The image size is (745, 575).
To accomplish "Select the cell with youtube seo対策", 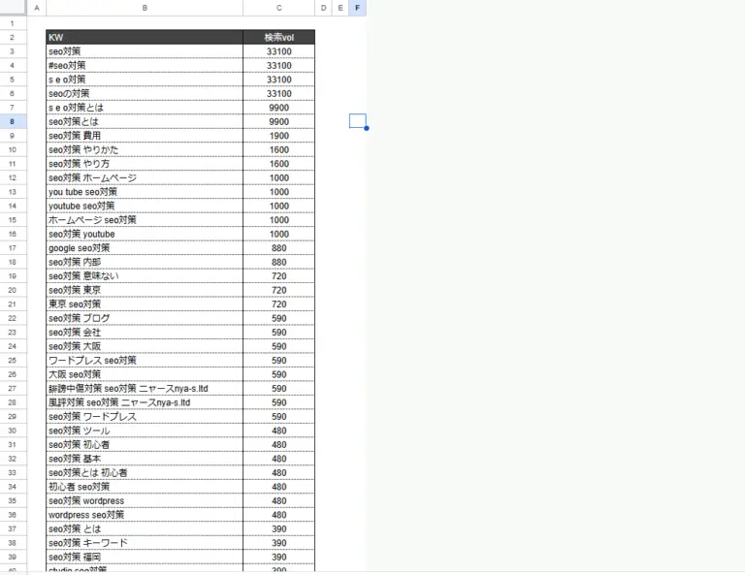I will pos(145,206).
